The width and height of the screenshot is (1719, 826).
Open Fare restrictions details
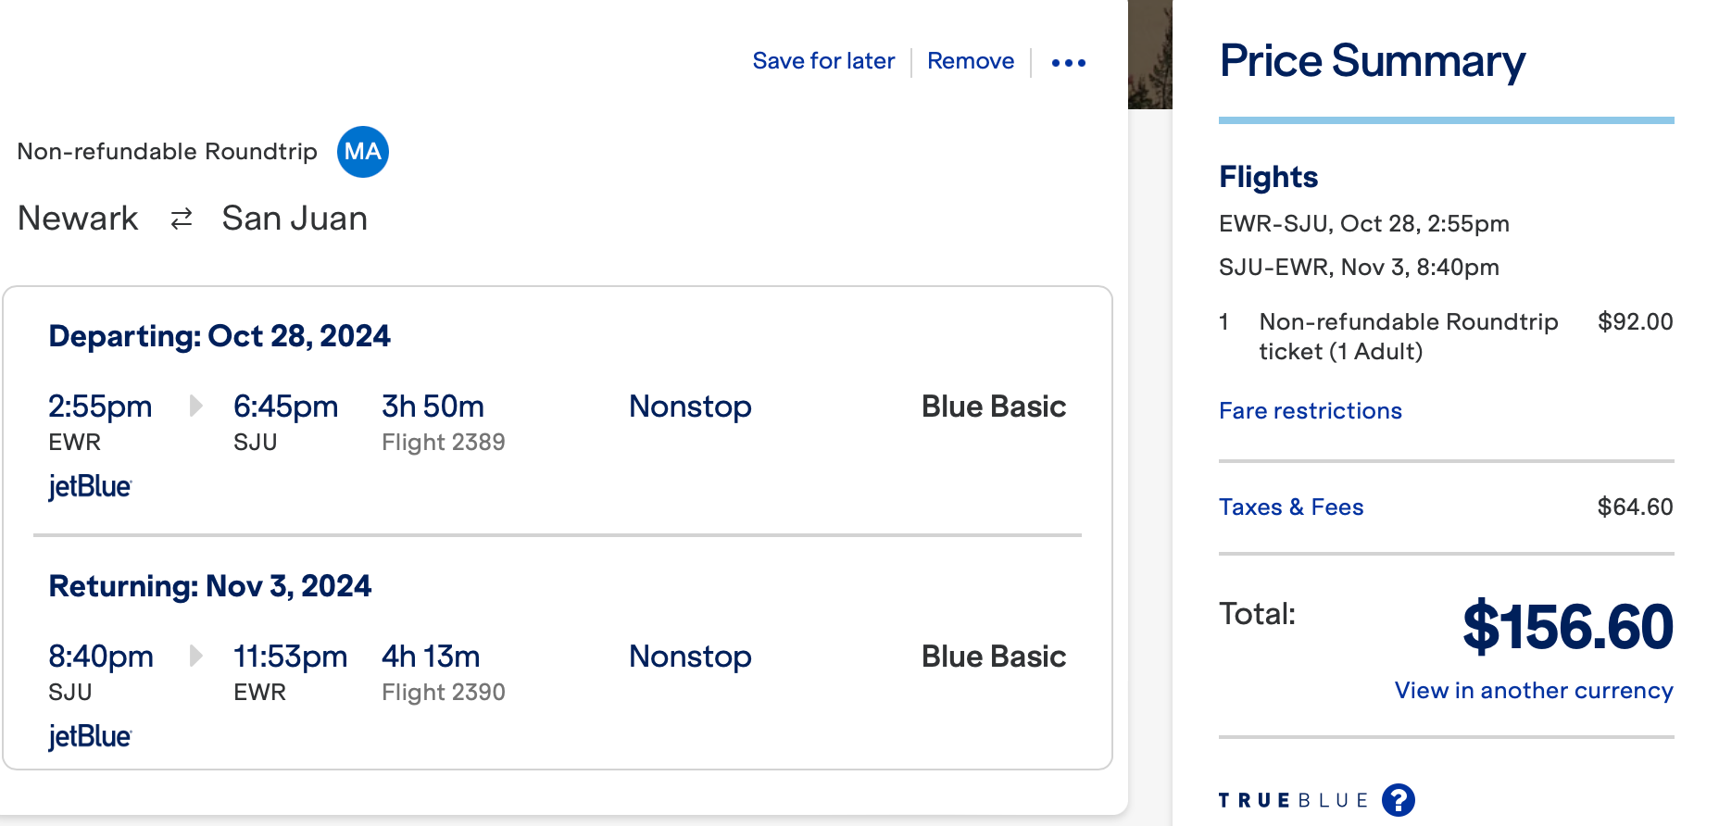click(1310, 410)
